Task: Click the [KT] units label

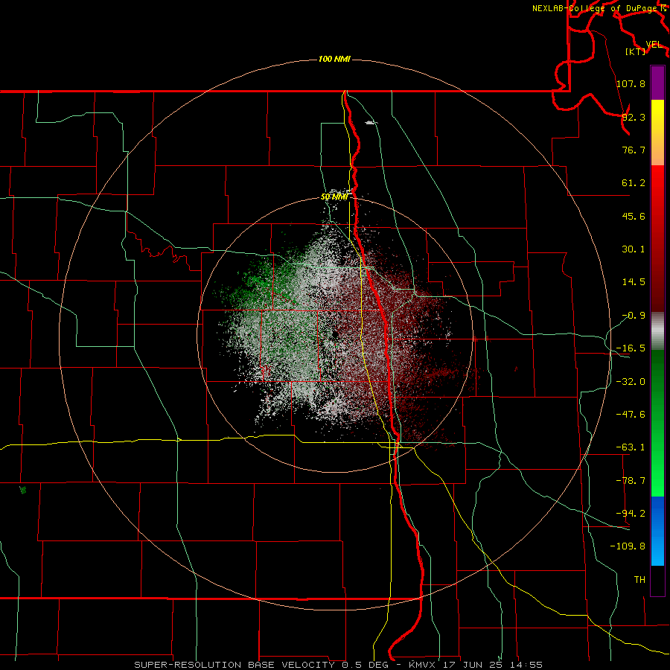Action: 635,51
